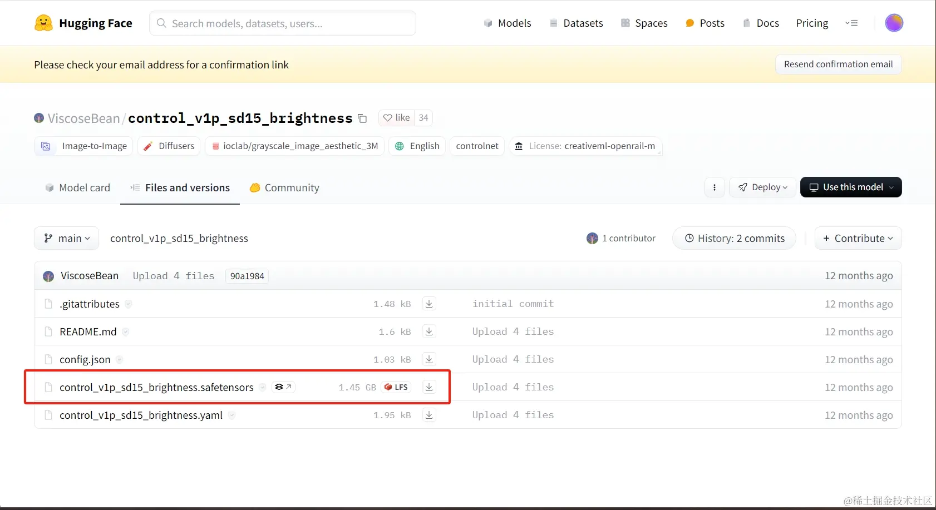The image size is (936, 510).
Task: Open the README.md file
Action: (88, 331)
